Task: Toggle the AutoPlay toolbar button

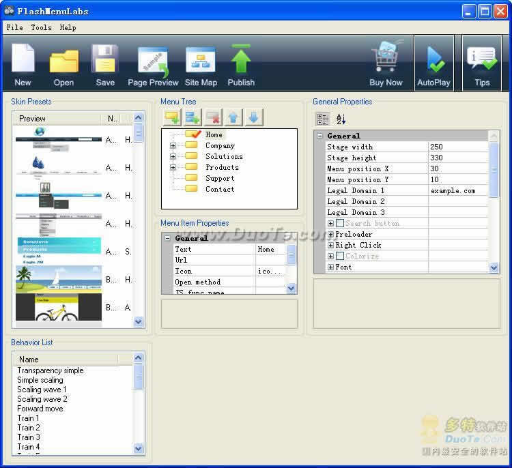Action: tap(433, 63)
